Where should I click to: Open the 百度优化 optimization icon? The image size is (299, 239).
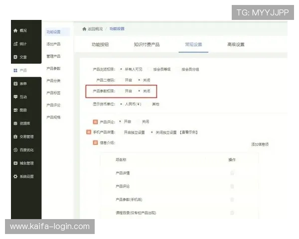click(15, 150)
